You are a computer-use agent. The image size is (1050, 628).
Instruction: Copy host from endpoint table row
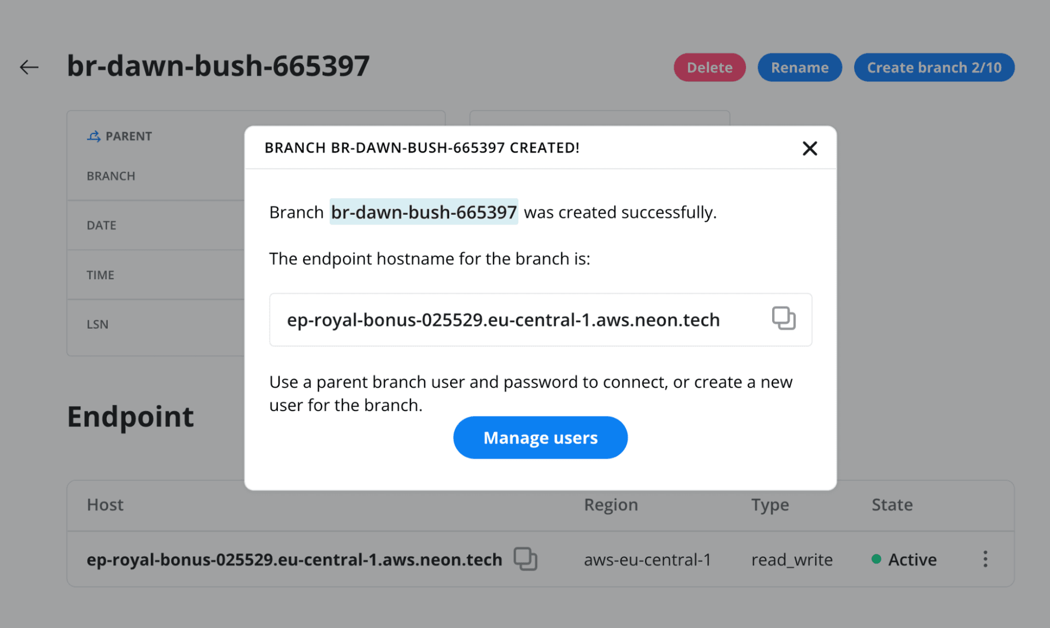(x=525, y=559)
